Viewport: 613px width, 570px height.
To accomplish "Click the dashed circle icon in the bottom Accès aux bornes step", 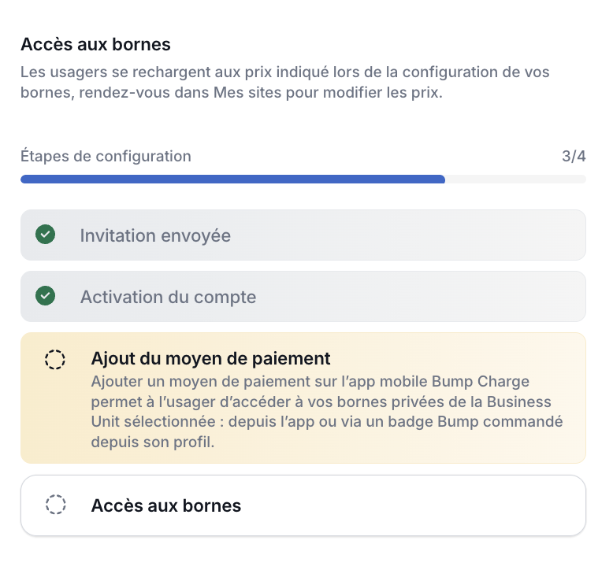I will pos(55,505).
